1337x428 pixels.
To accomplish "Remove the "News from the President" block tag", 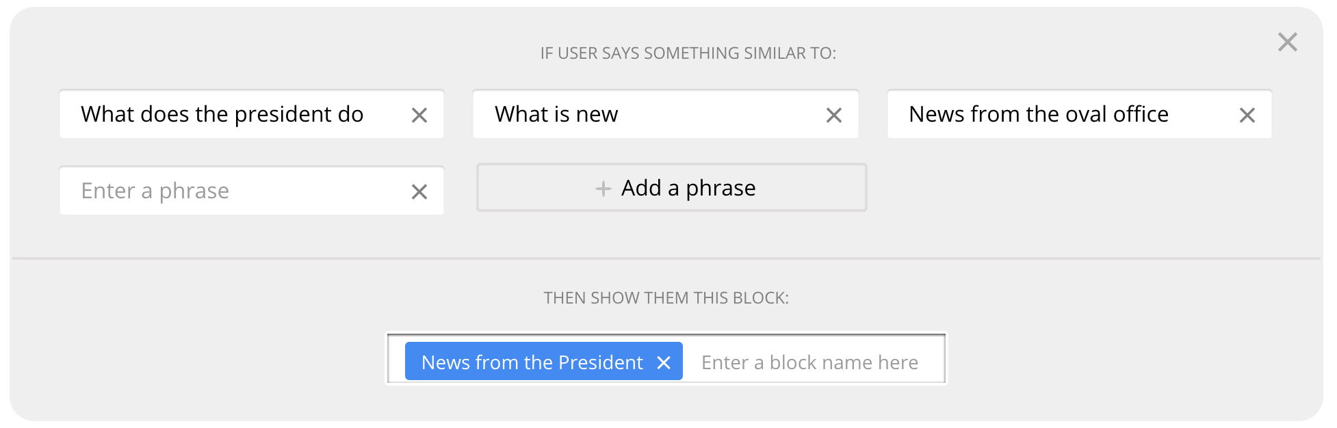I will click(663, 362).
